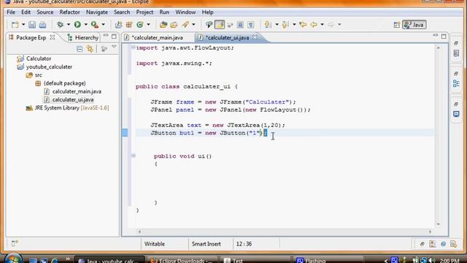Open Package Explorer view menu triangle
Image resolution: width=467 pixels, height=263 pixels.
[x=114, y=47]
